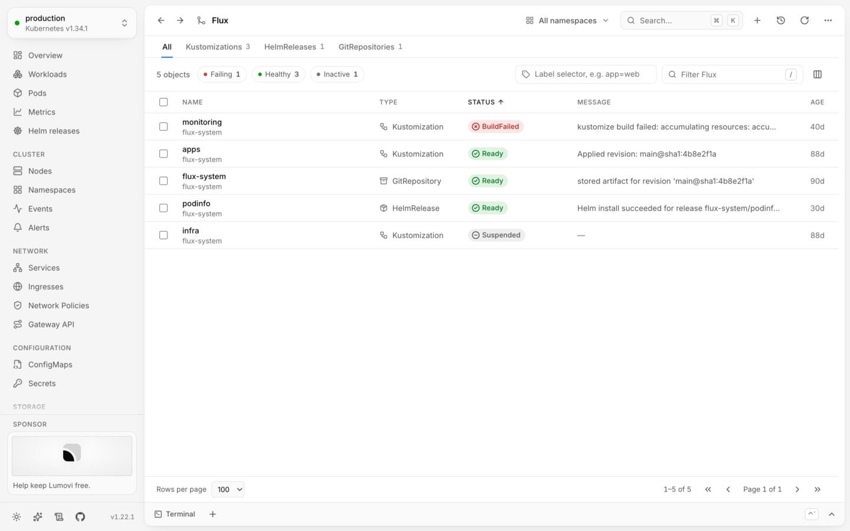The height and width of the screenshot is (531, 850).
Task: Check the apps row checkbox
Action: click(x=164, y=154)
